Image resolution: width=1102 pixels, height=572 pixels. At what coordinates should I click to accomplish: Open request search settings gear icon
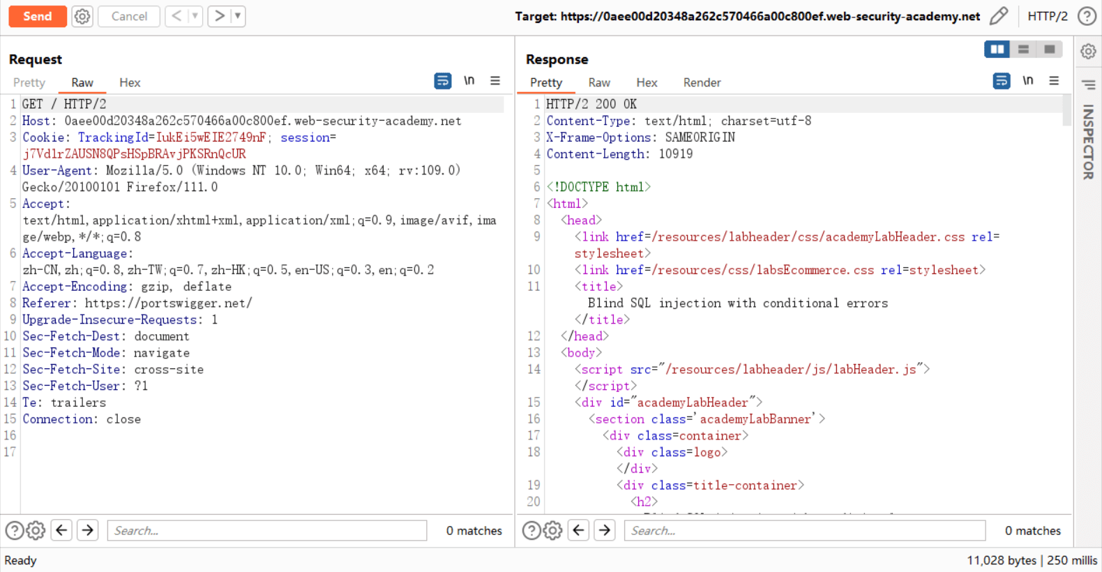tap(36, 531)
